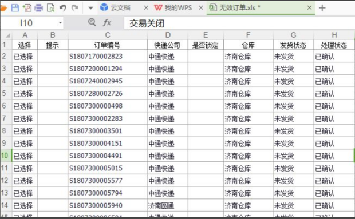355x219 pixels.
Task: Click the 处理状态 header cell
Action: click(334, 45)
